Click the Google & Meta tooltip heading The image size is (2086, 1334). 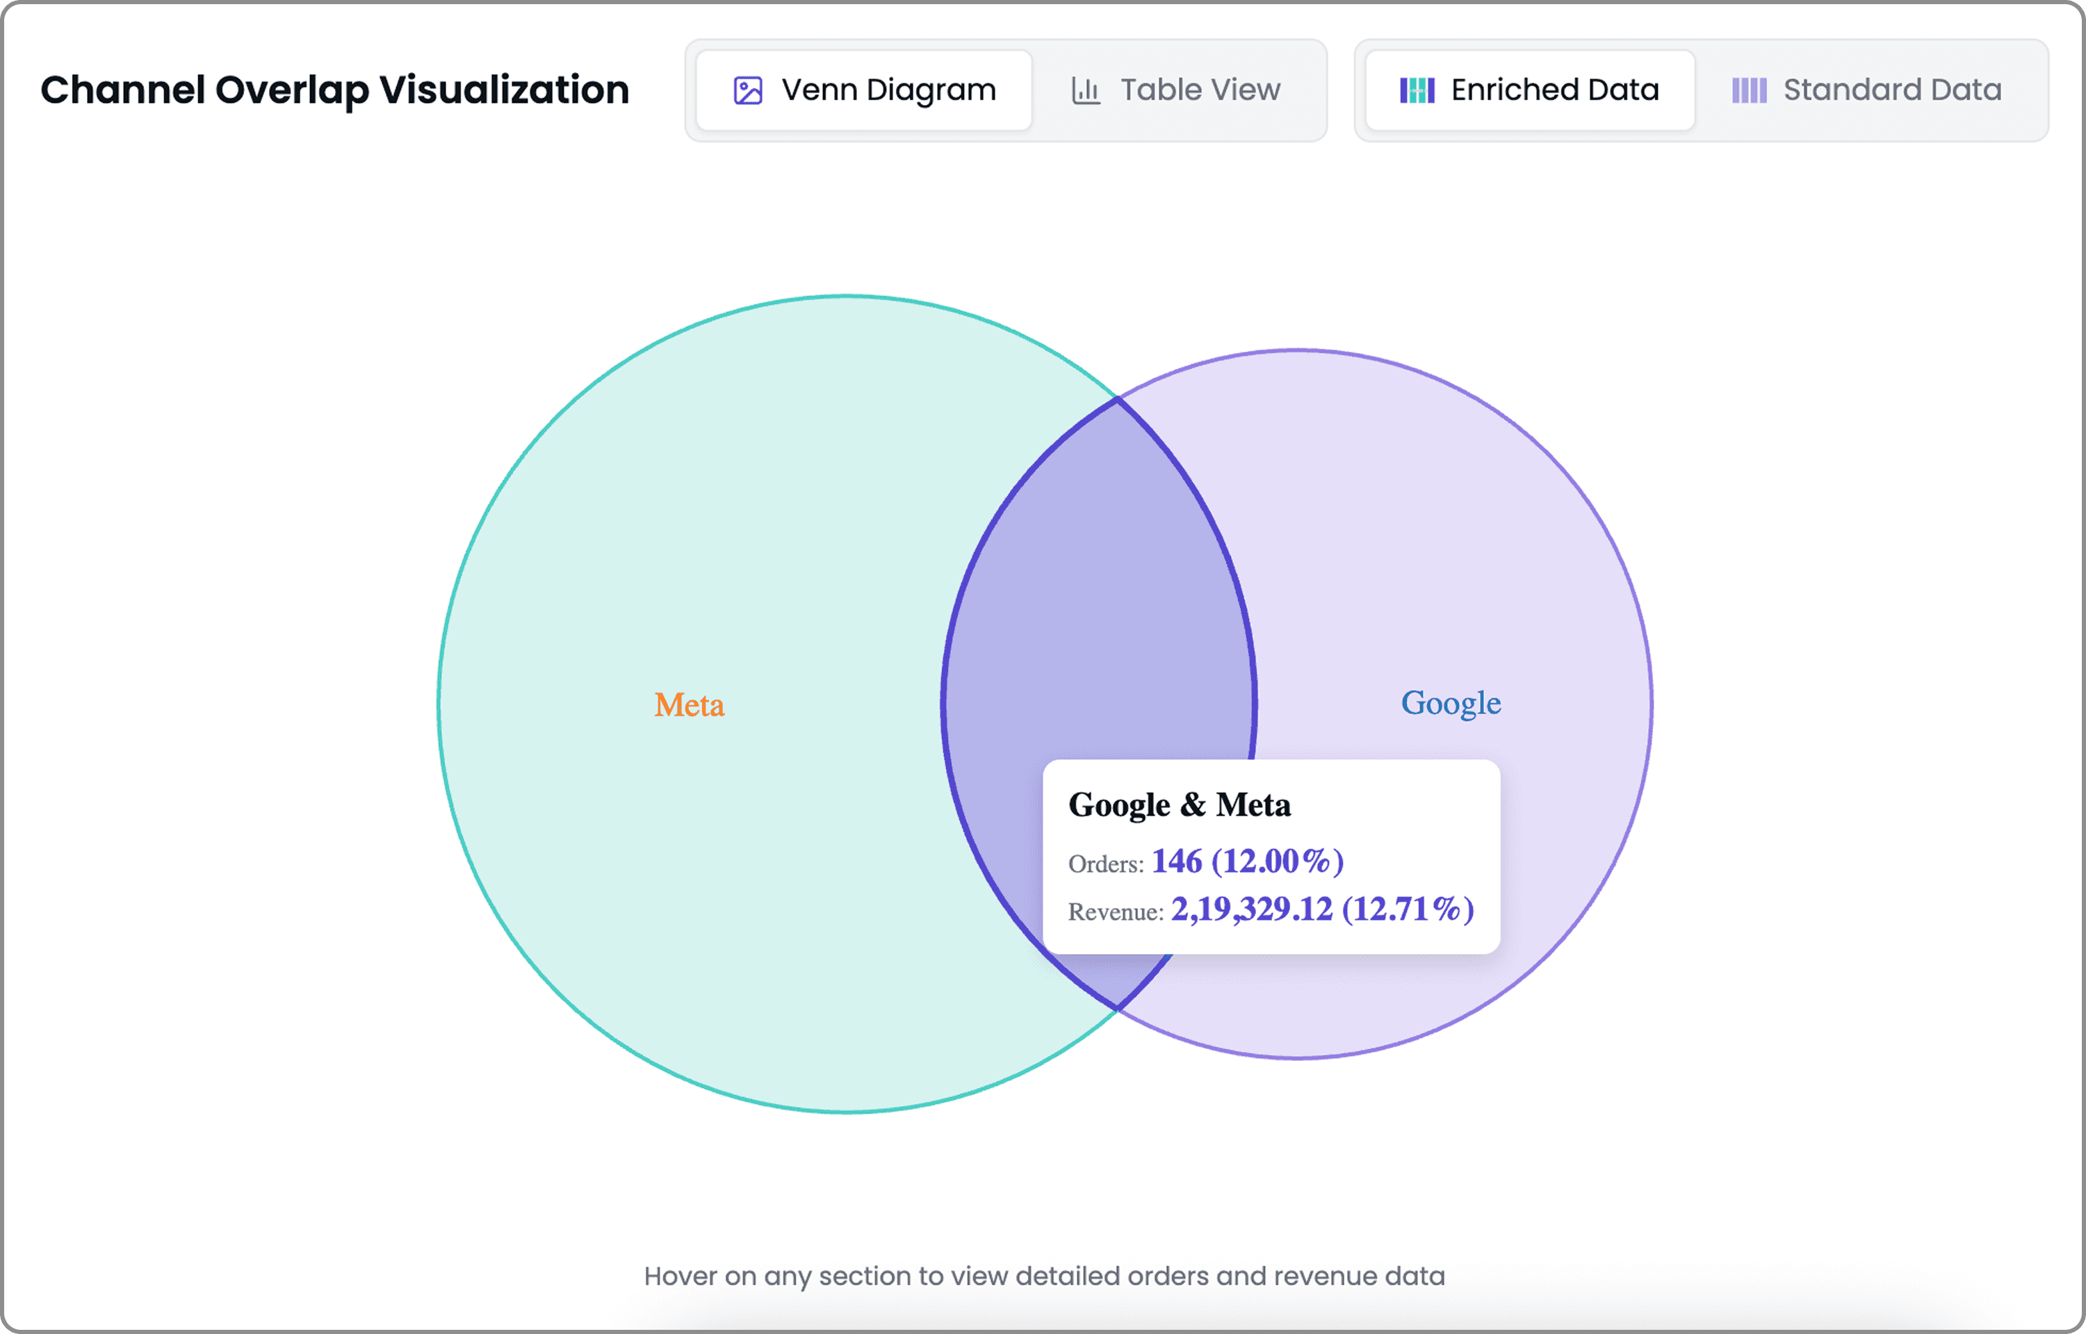click(x=1179, y=805)
